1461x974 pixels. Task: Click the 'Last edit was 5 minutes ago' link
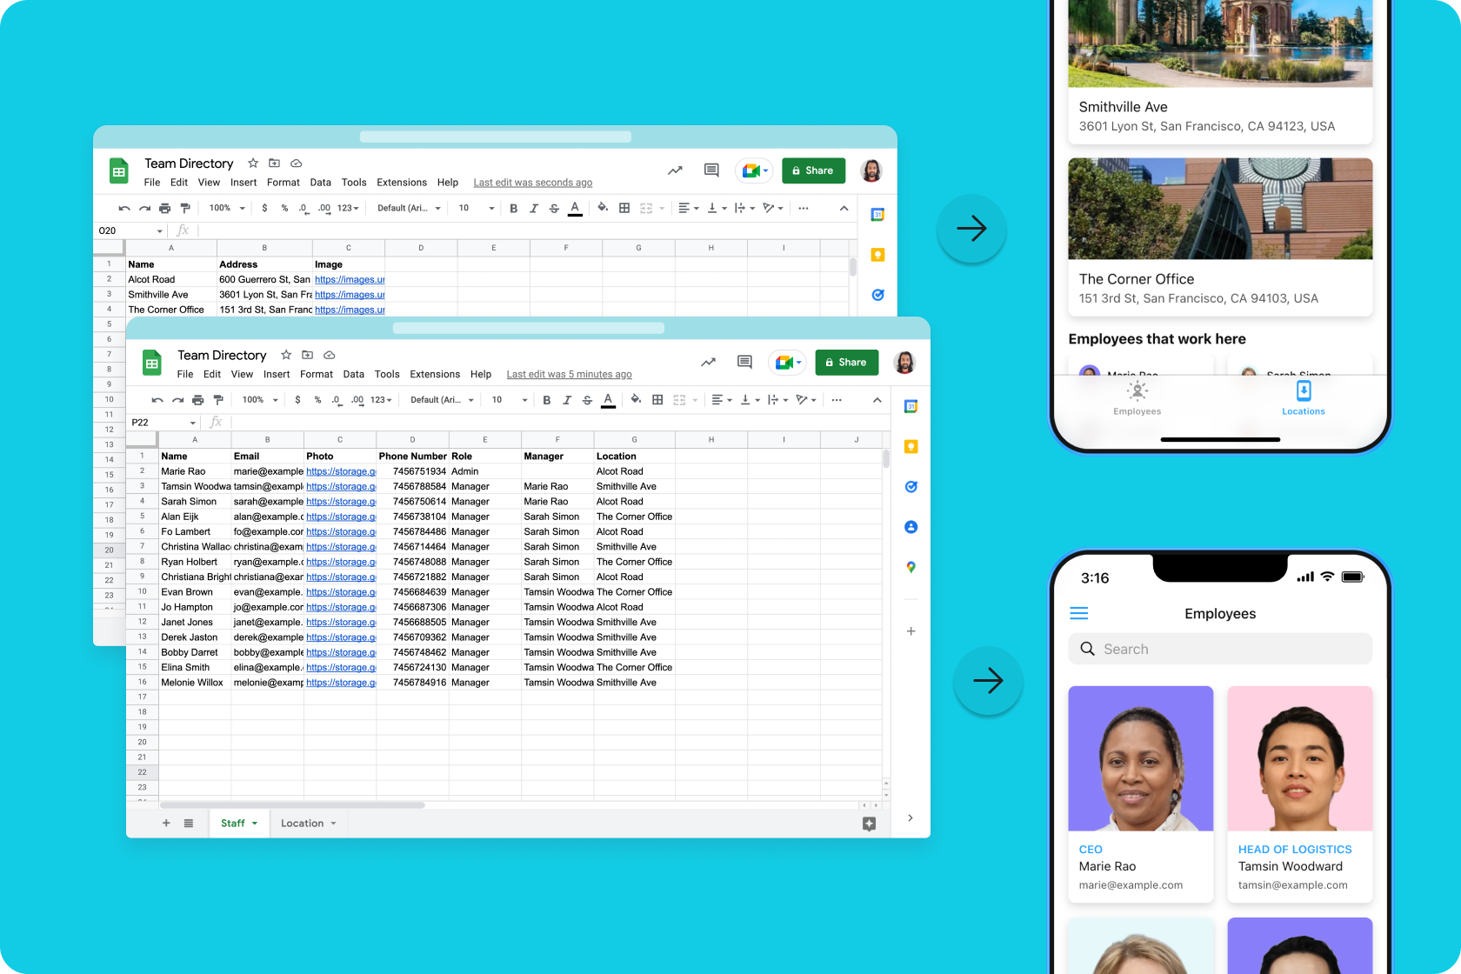(x=569, y=374)
